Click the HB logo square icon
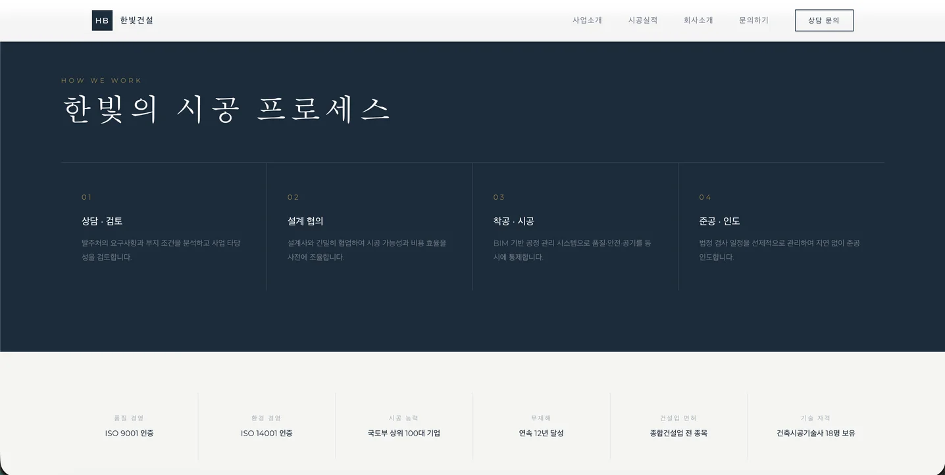The height and width of the screenshot is (475, 945). coord(102,20)
